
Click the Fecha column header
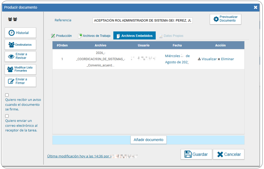pos(177,45)
